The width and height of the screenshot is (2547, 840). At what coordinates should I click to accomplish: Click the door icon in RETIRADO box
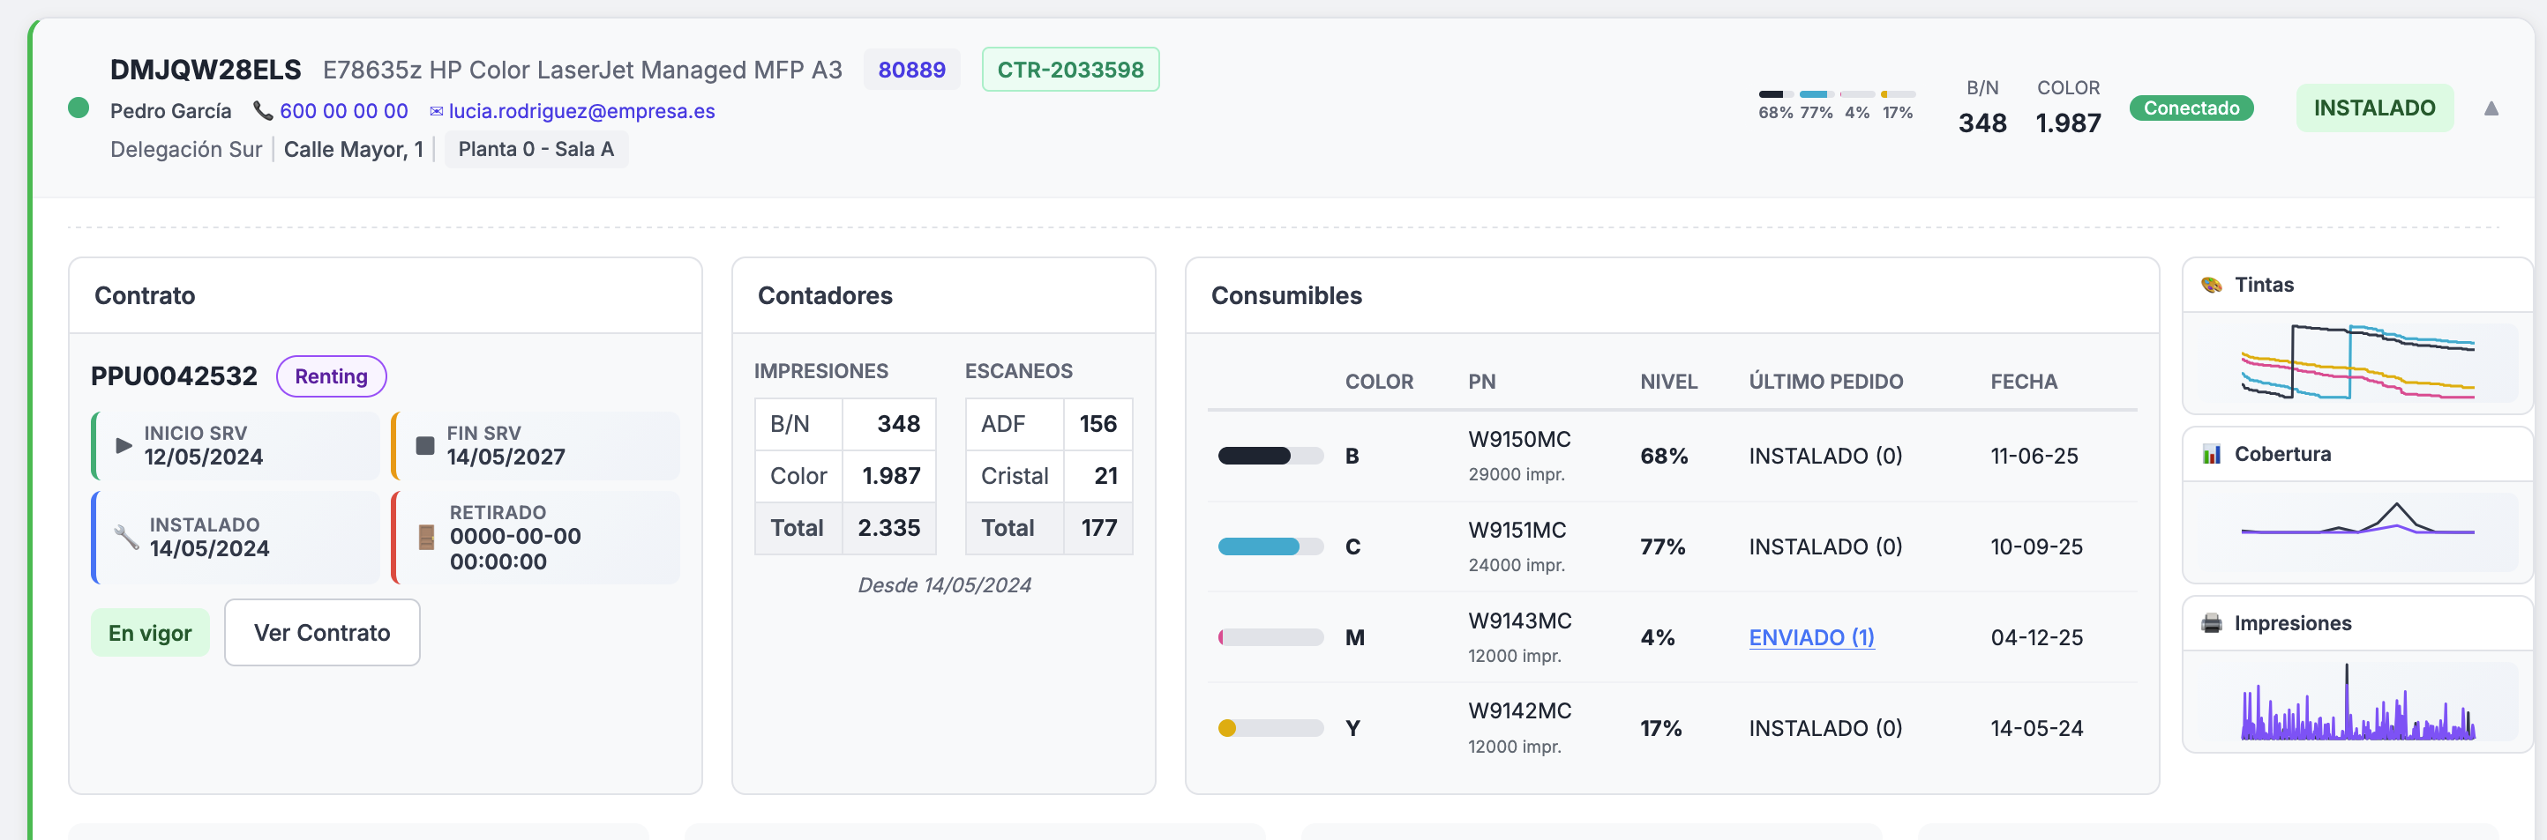426,537
